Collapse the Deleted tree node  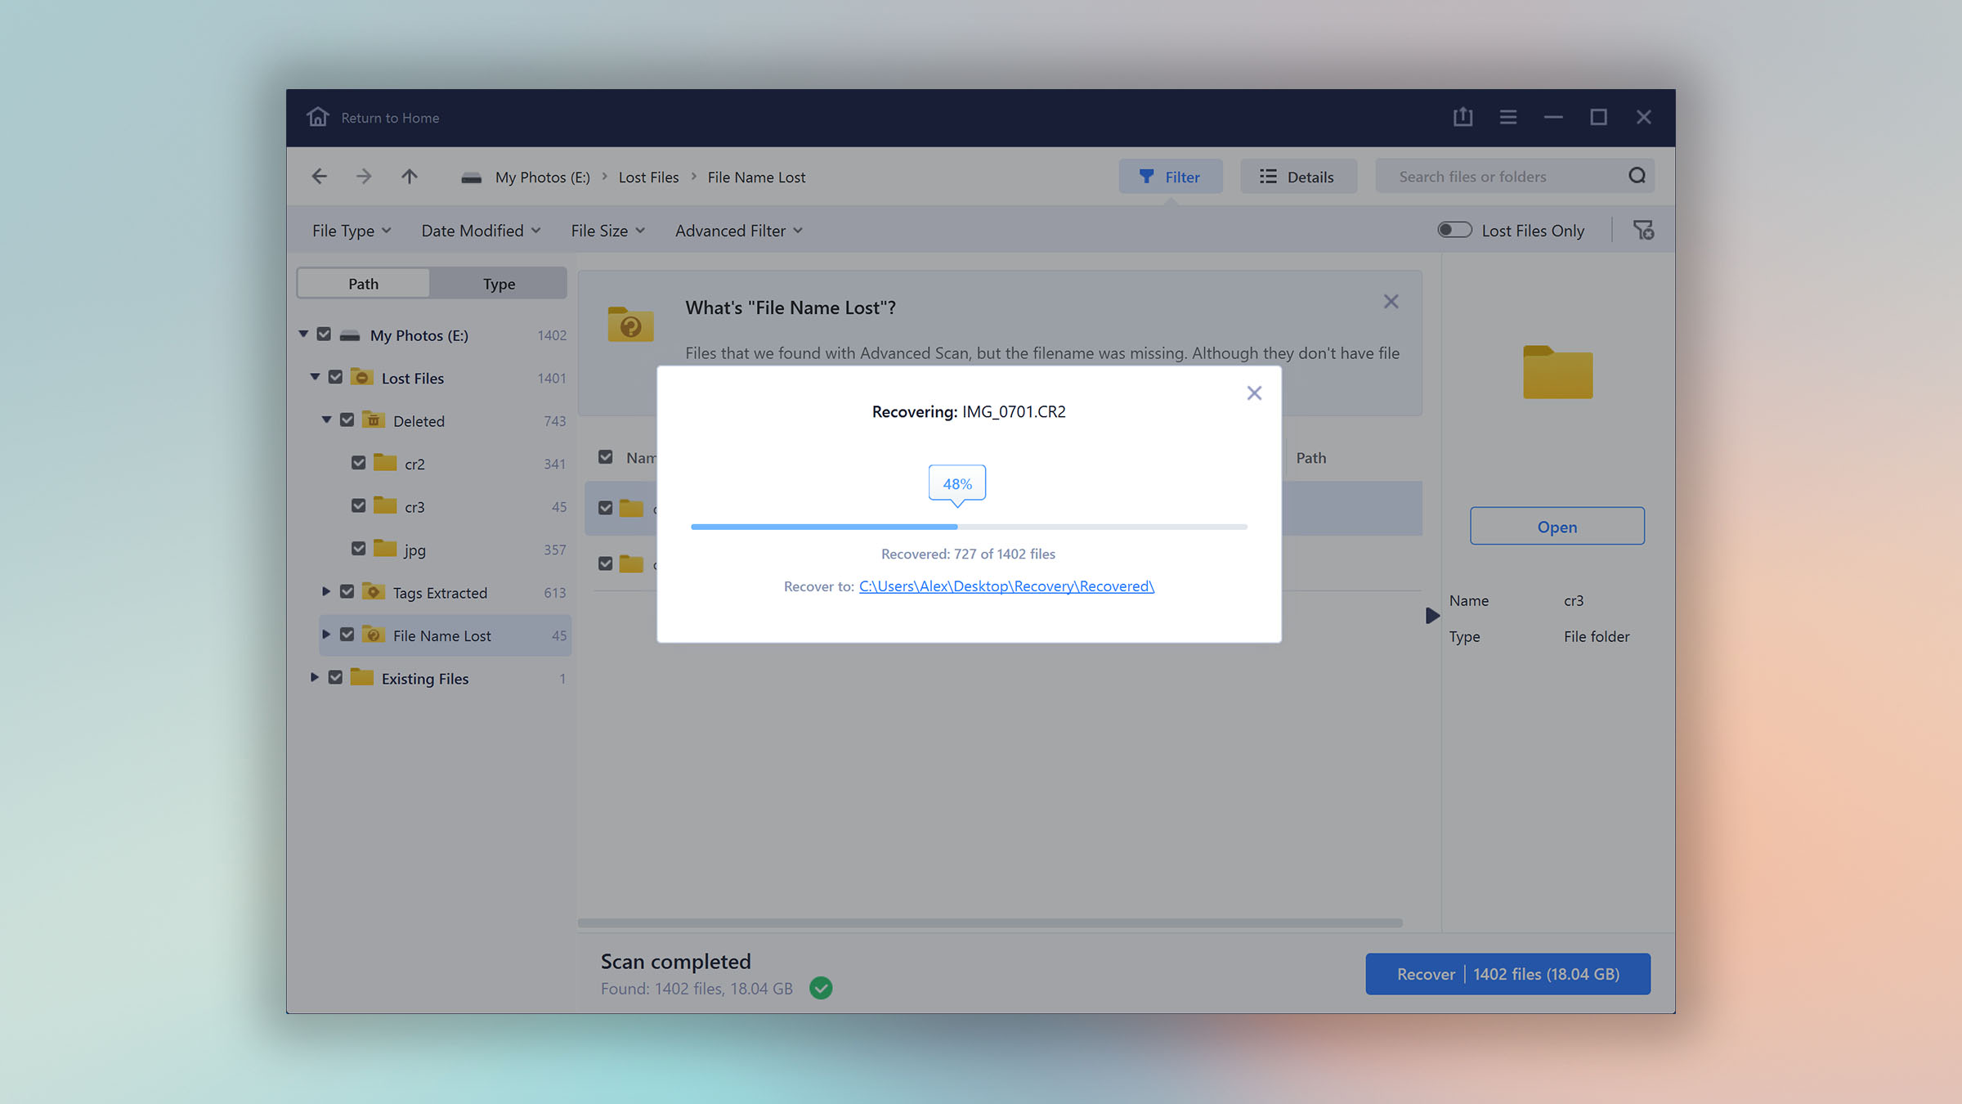[x=326, y=420]
